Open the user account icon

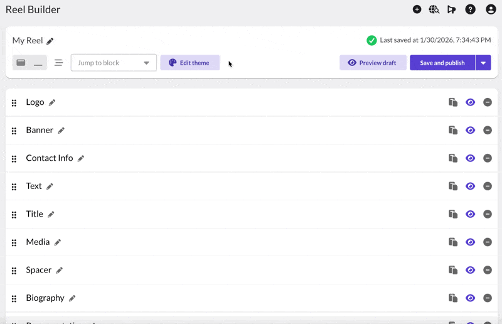[491, 9]
